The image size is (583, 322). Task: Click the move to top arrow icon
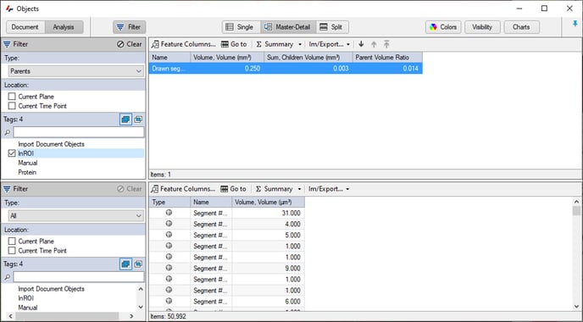[386, 44]
